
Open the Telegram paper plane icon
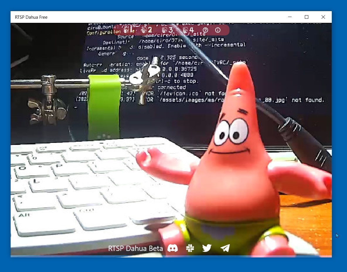[225, 248]
